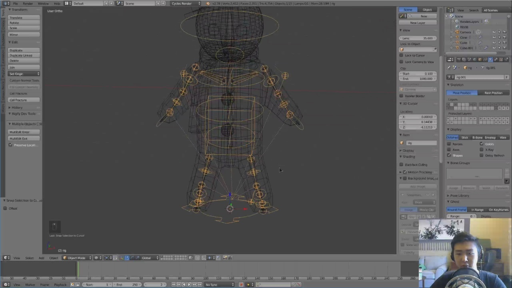
Task: Click the Rest Position button
Action: pyautogui.click(x=493, y=93)
